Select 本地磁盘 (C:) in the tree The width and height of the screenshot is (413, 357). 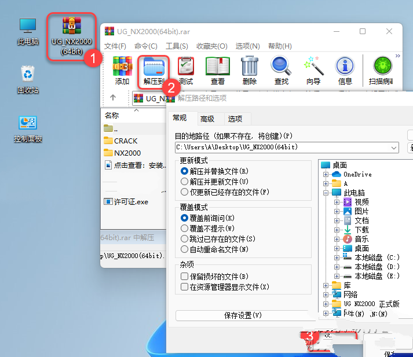pyautogui.click(x=371, y=257)
